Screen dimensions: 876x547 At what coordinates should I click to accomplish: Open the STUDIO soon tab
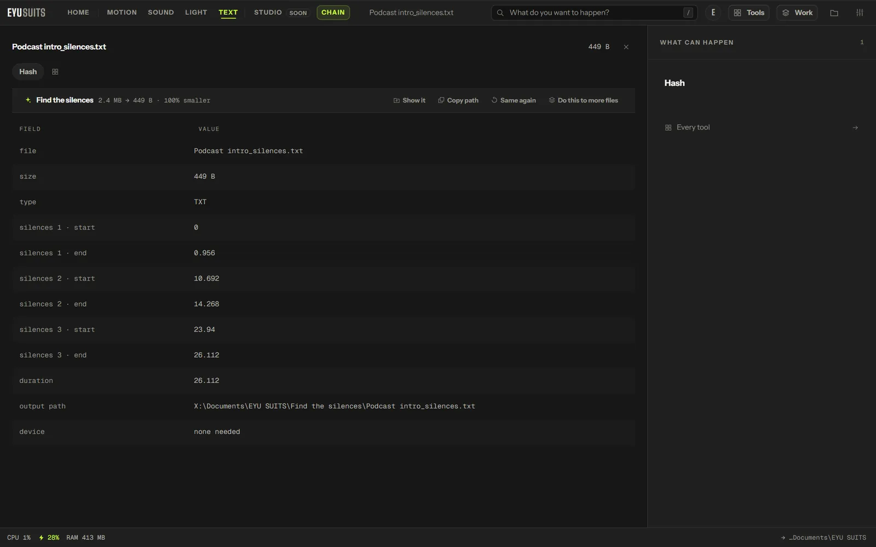[x=281, y=13]
